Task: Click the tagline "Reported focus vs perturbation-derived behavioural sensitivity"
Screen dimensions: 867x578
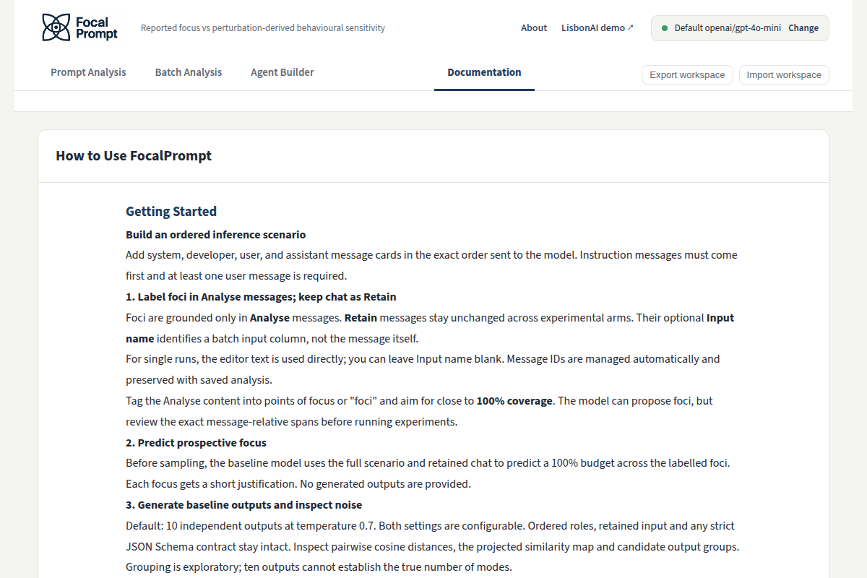Action: pos(263,28)
